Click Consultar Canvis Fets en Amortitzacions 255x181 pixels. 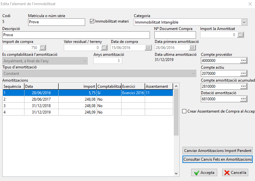(x=218, y=159)
